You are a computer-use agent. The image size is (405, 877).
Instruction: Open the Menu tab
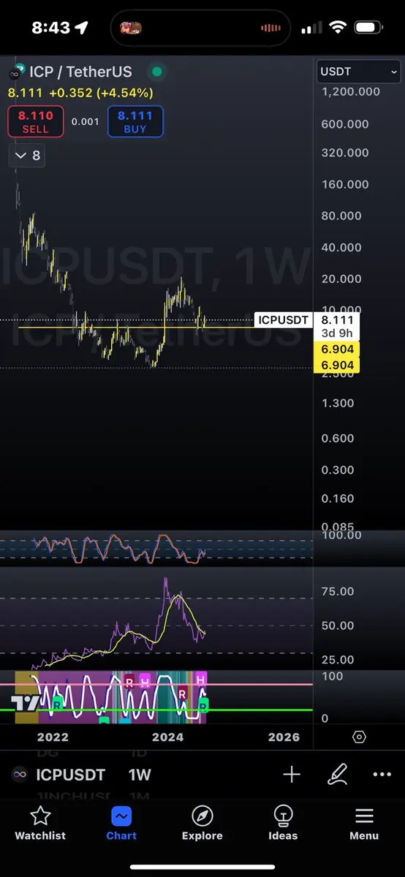[x=364, y=823]
